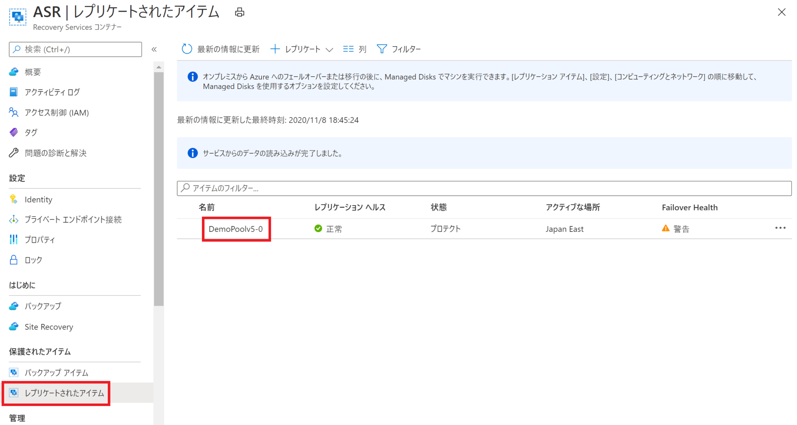Click the アイテムのフィルター input field
This screenshot has height=425, width=797.
tap(484, 188)
